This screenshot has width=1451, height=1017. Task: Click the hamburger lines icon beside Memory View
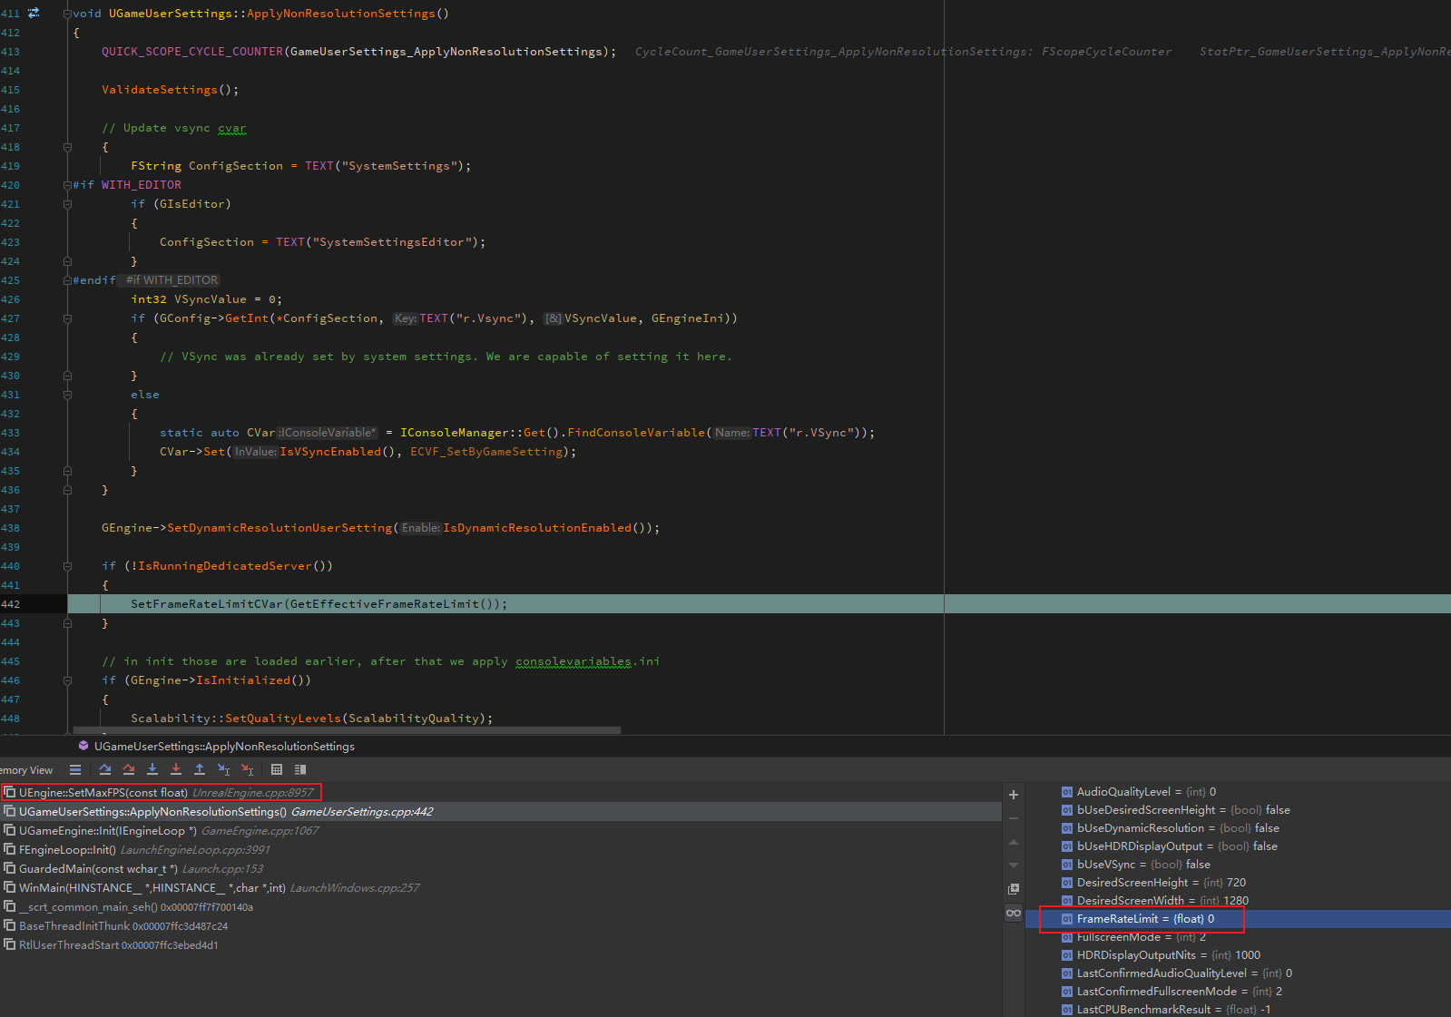75,769
